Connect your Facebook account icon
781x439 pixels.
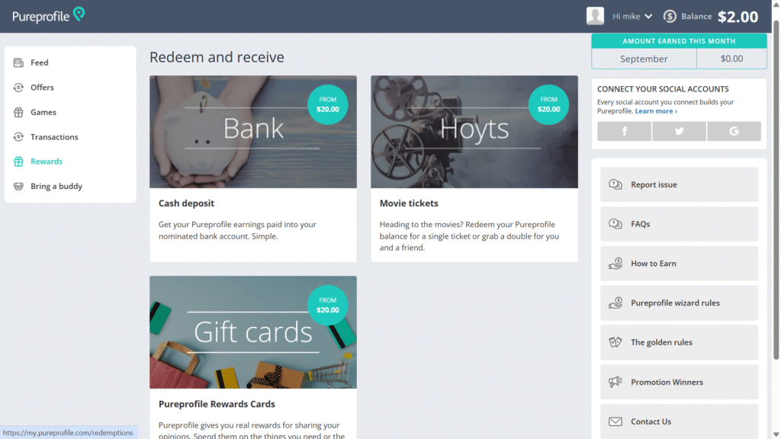click(x=624, y=131)
